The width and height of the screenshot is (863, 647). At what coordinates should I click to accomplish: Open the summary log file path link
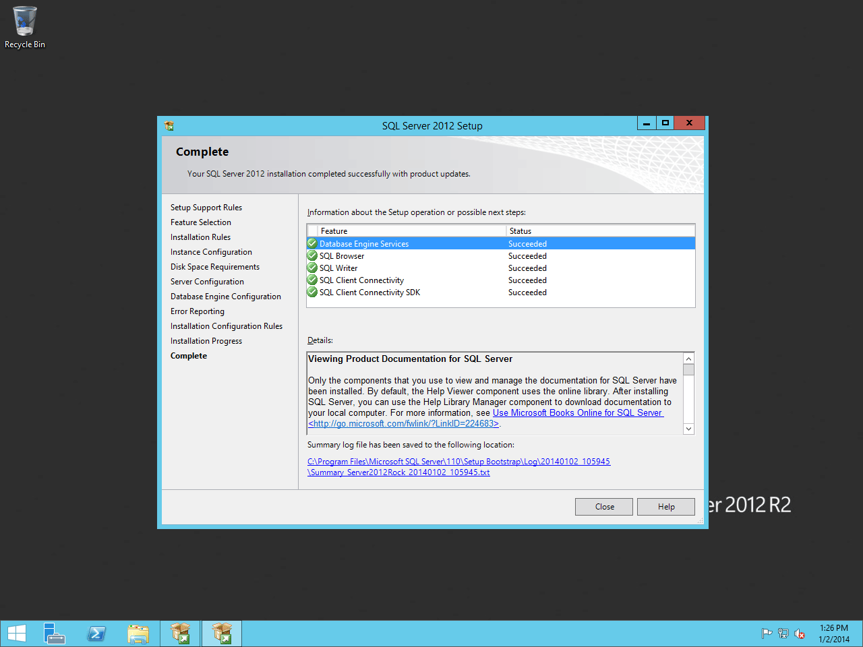coord(458,462)
